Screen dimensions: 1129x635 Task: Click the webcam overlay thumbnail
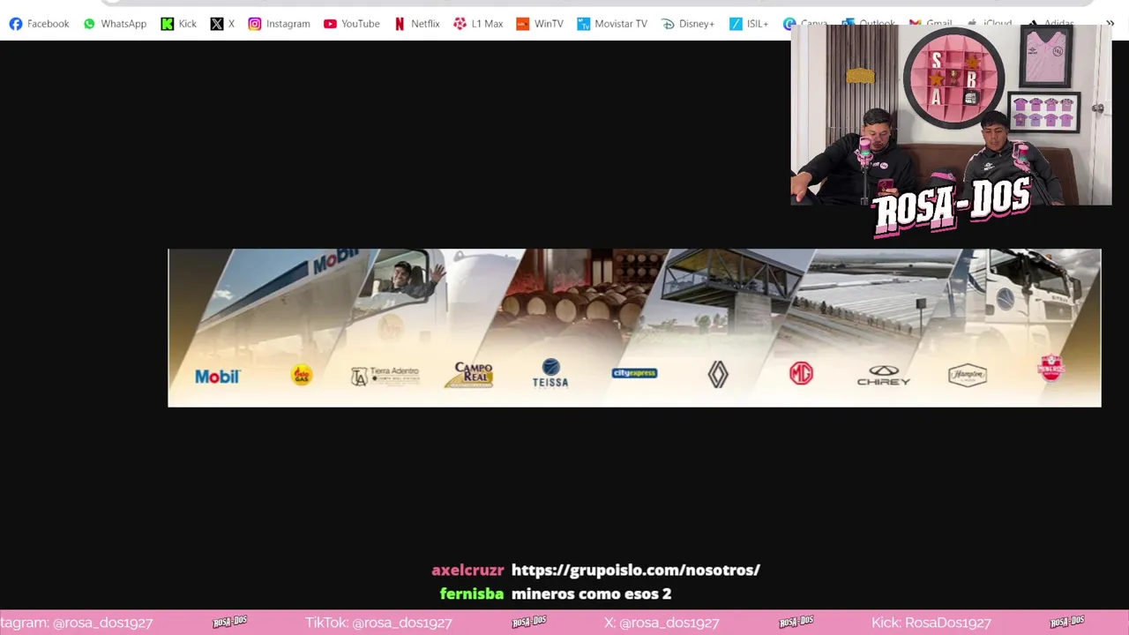[951, 115]
